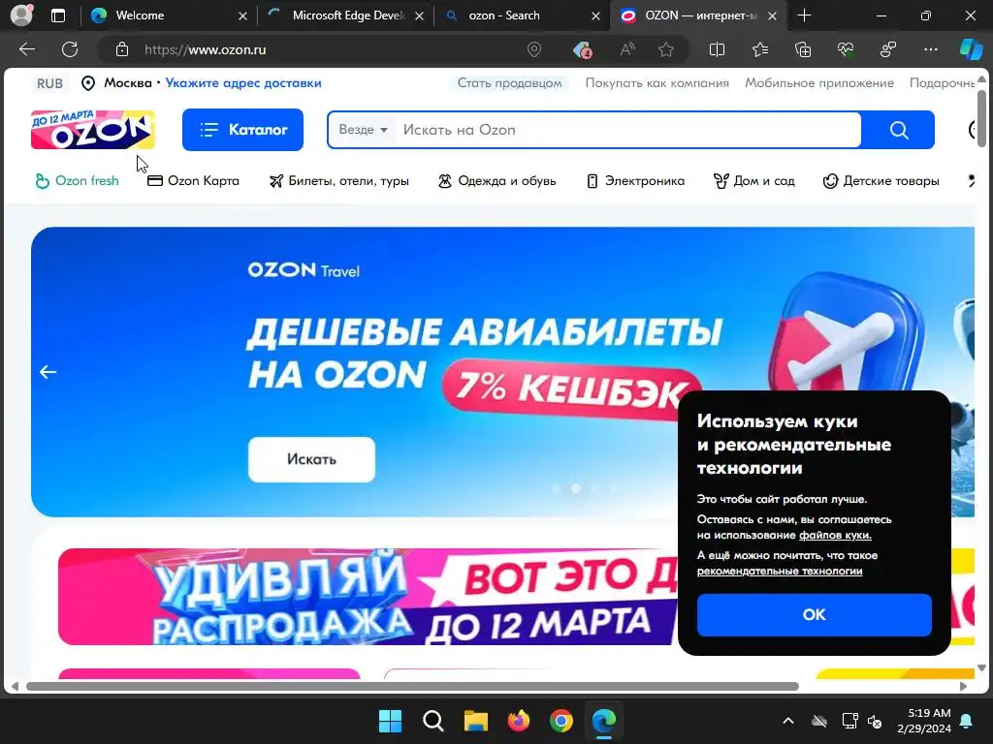The width and height of the screenshot is (993, 744).
Task: Show previous banner with left arrow
Action: (48, 372)
